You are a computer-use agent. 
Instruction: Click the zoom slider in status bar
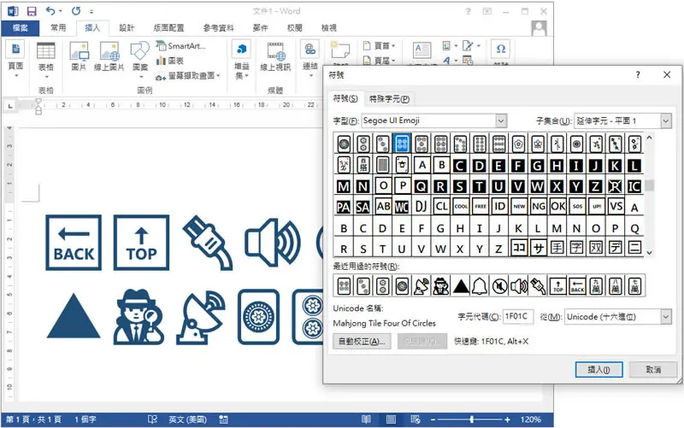click(472, 419)
